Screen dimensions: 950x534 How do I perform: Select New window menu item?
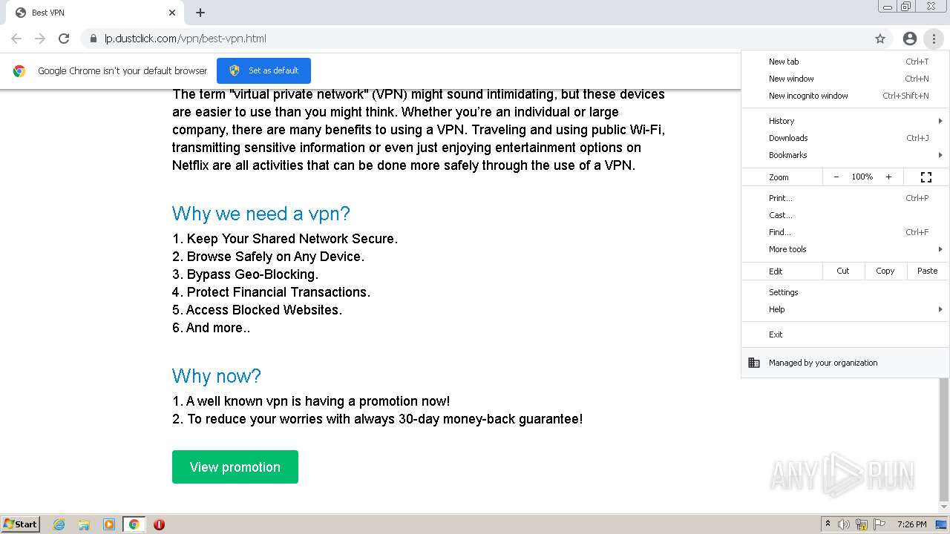[845, 79]
